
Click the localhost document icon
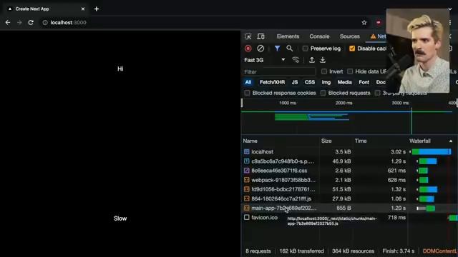coord(246,151)
